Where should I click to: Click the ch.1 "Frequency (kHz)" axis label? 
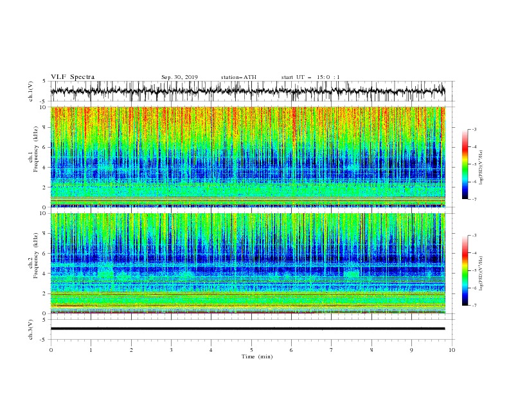point(36,149)
